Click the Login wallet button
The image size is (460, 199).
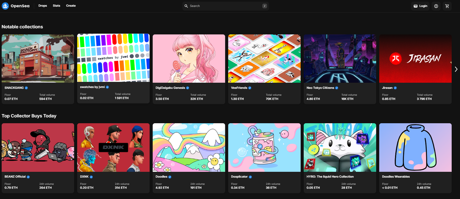tap(421, 6)
